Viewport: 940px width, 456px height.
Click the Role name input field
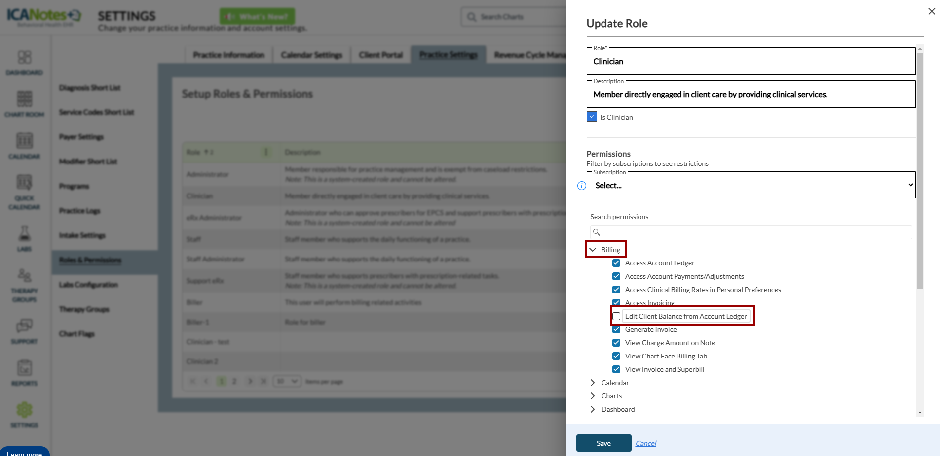[751, 61]
